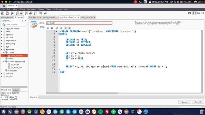Click the create new view toolbar icon
205x115 pixels.
tap(26, 13)
